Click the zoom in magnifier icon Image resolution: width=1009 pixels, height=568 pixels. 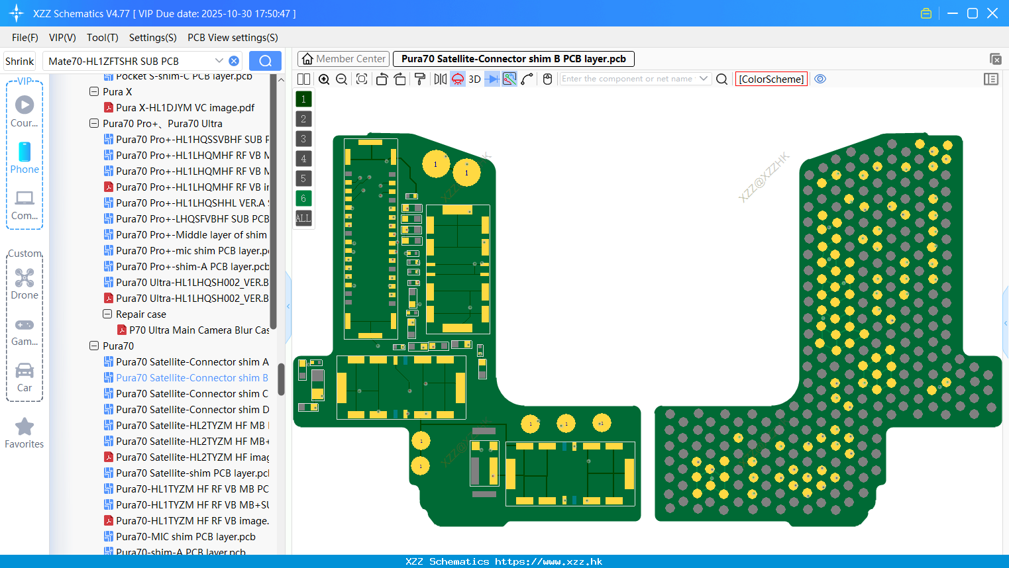coord(324,79)
